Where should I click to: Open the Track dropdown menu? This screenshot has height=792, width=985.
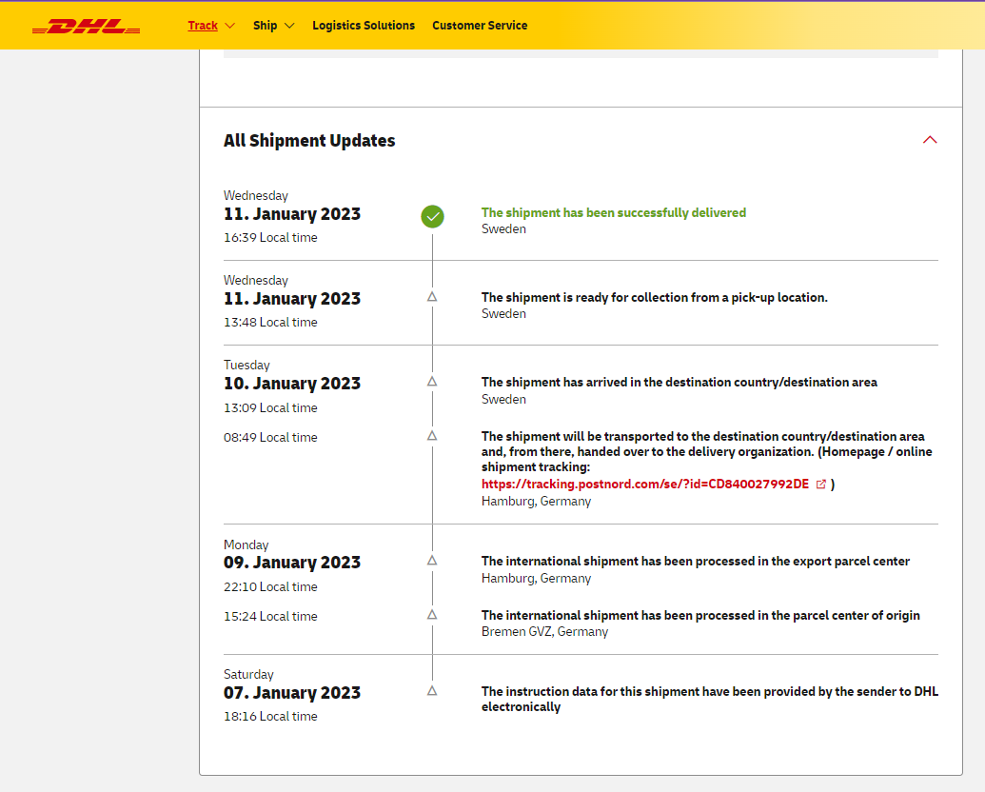coord(211,26)
